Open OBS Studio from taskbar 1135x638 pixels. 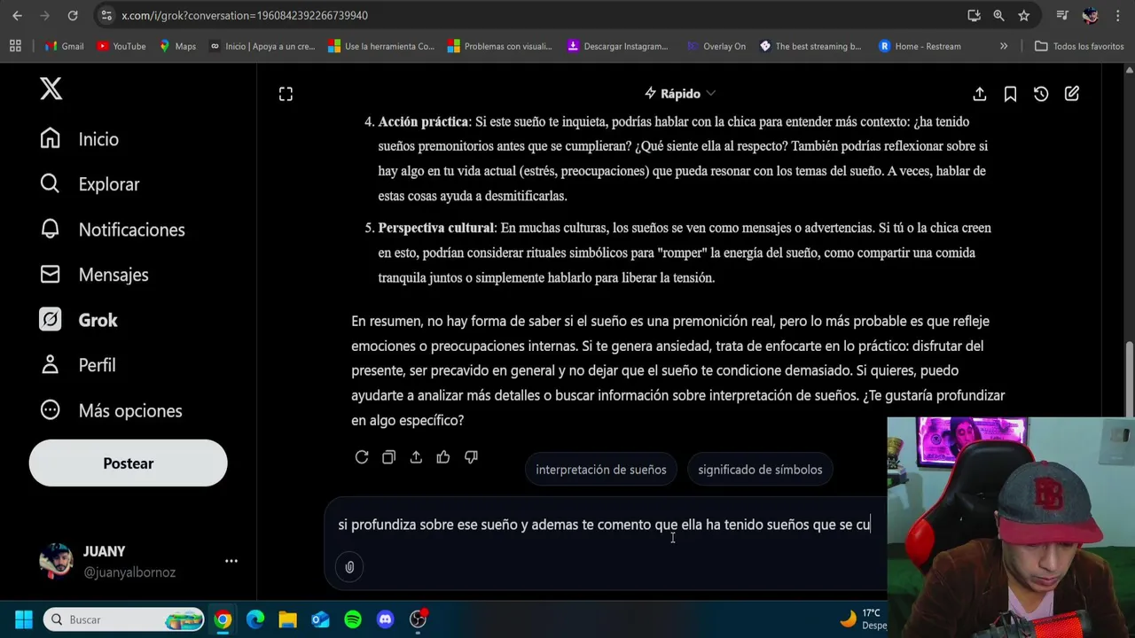pyautogui.click(x=418, y=619)
